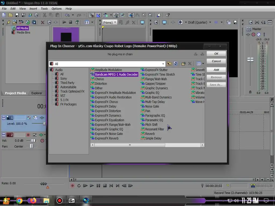The height and width of the screenshot is (206, 275).
Task: Select Track Optimized FX folder
Action: (x=72, y=91)
